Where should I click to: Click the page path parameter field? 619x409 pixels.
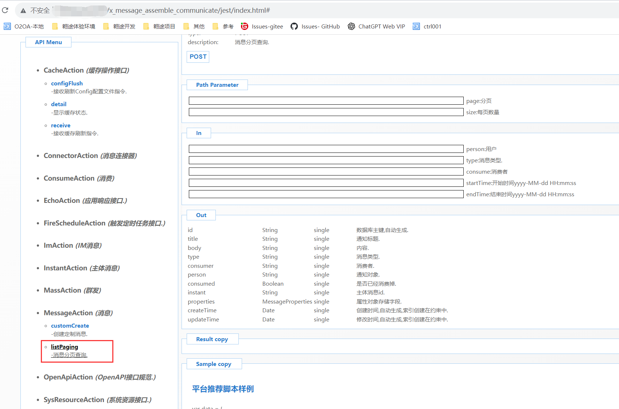pyautogui.click(x=326, y=101)
